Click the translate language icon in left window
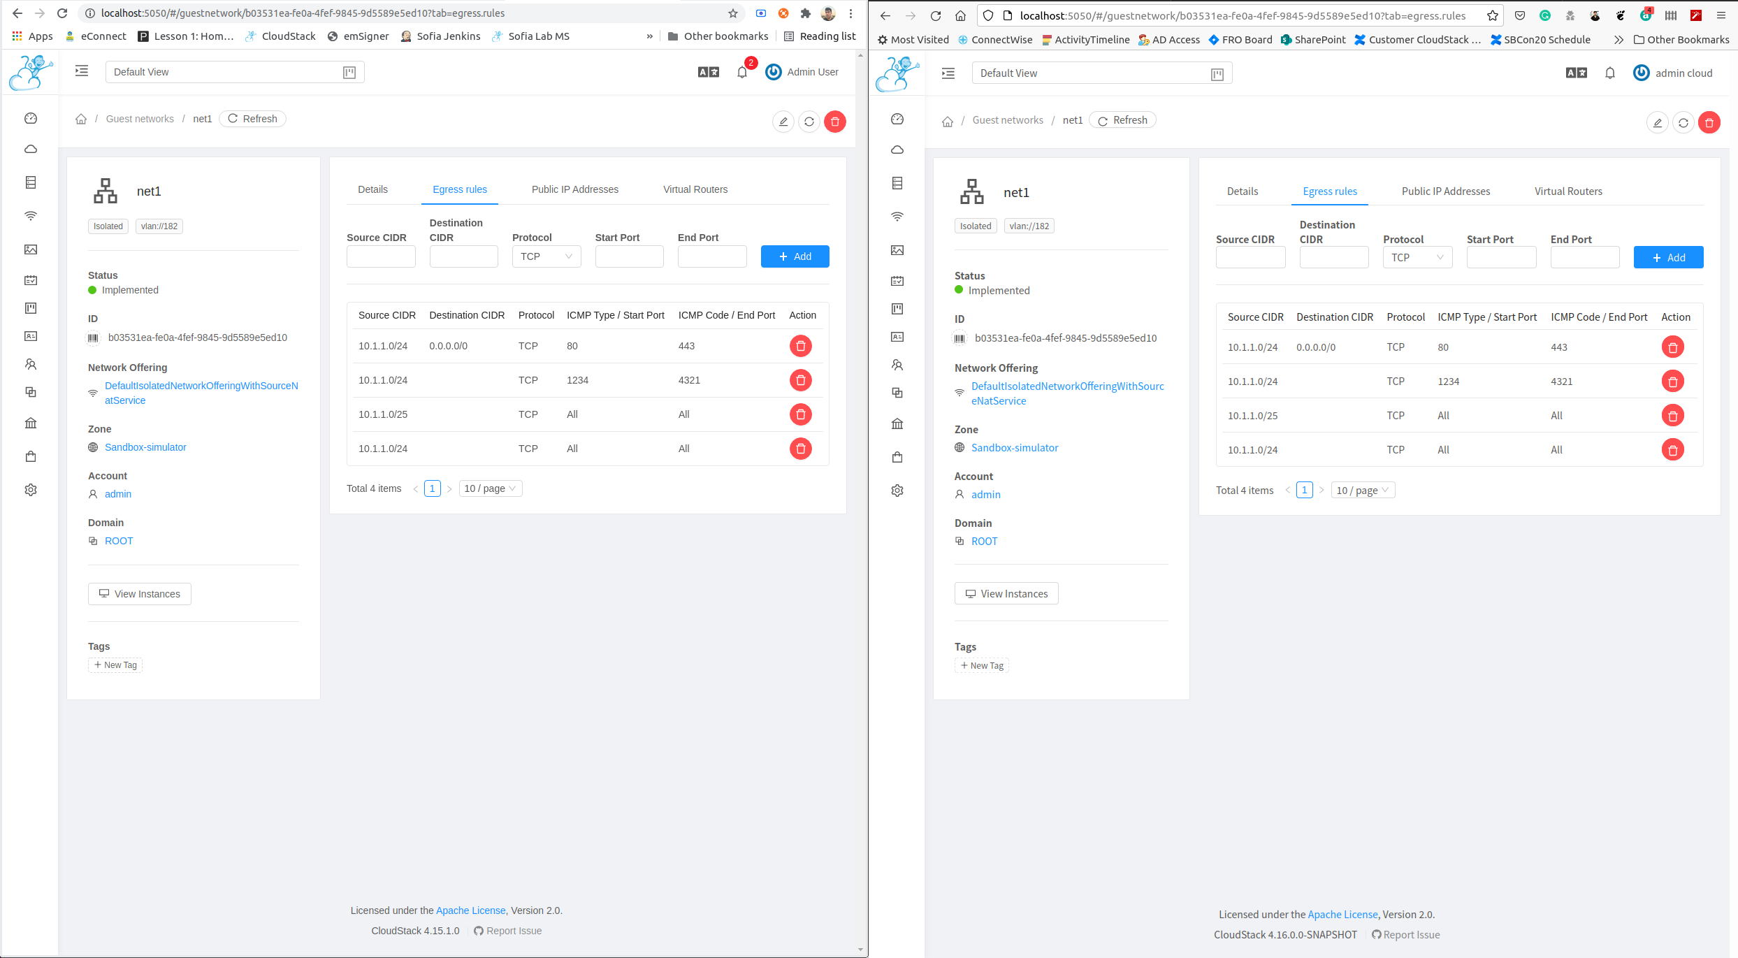1738x958 pixels. click(709, 72)
